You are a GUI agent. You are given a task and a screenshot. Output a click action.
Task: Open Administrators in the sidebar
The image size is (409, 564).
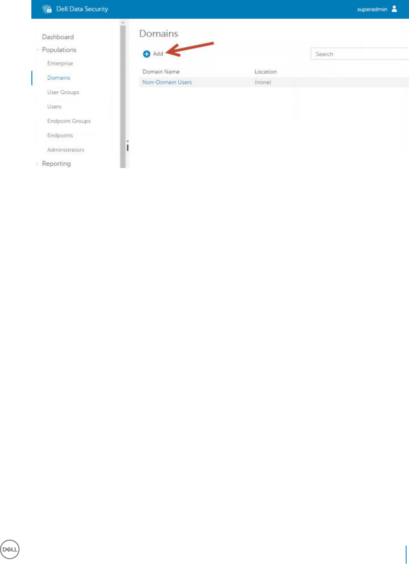tap(66, 150)
